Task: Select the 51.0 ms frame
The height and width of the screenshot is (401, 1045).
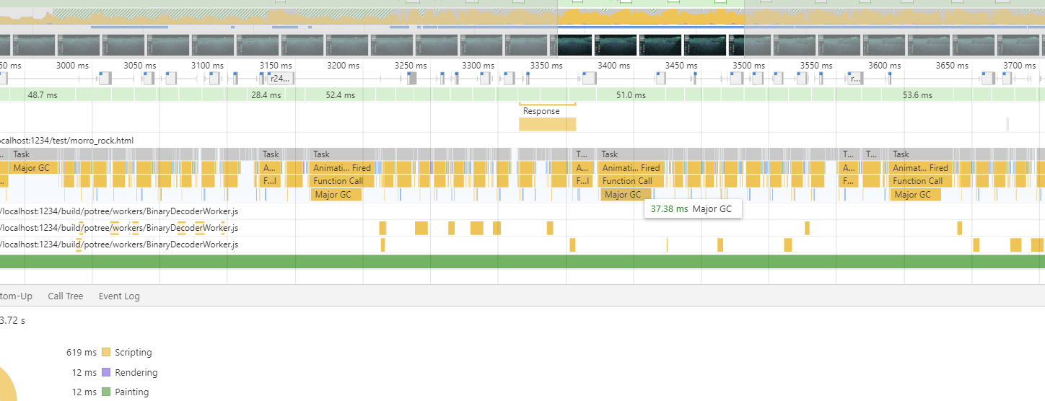Action: [630, 94]
